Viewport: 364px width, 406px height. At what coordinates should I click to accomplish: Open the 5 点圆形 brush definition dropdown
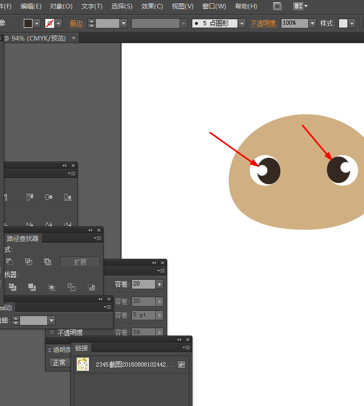point(241,24)
